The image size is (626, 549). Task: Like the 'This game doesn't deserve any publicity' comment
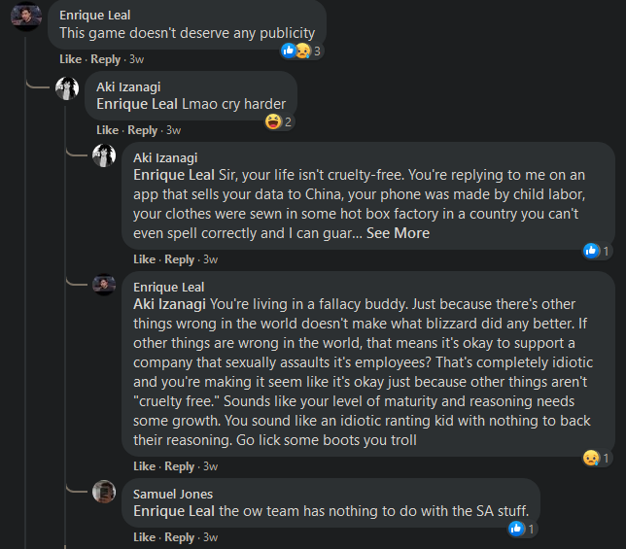coord(70,59)
